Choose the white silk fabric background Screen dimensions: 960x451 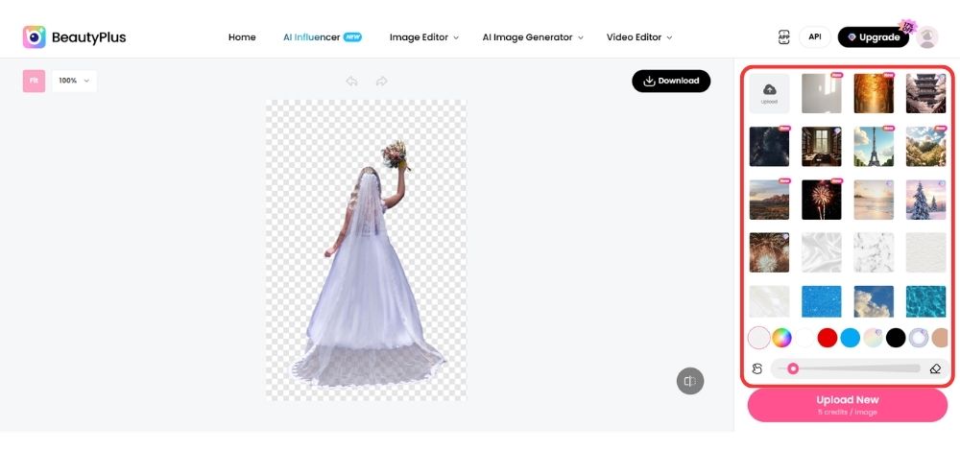pyautogui.click(x=822, y=252)
